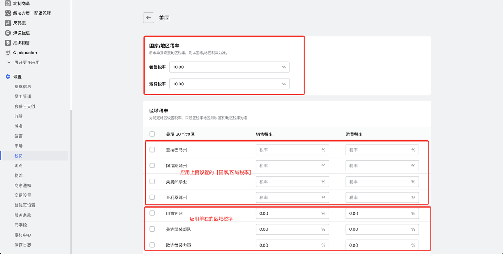Open the 捆绑销售 layers icon
The image size is (503, 254).
(x=7, y=42)
